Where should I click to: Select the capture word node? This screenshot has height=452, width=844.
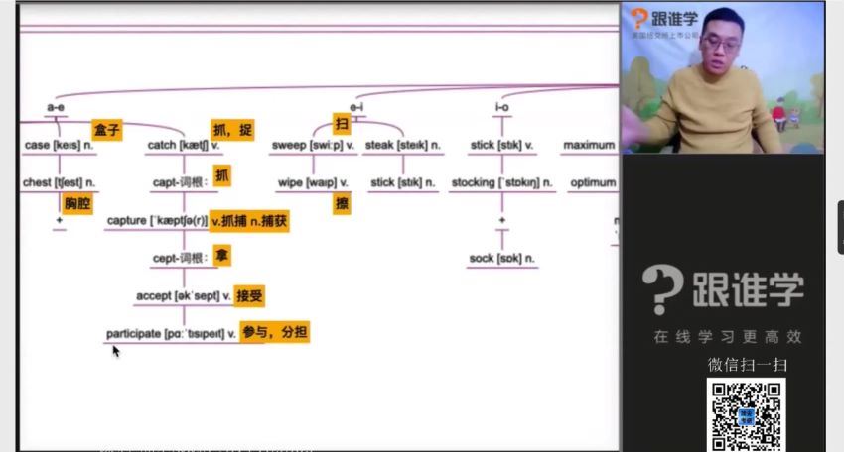157,221
